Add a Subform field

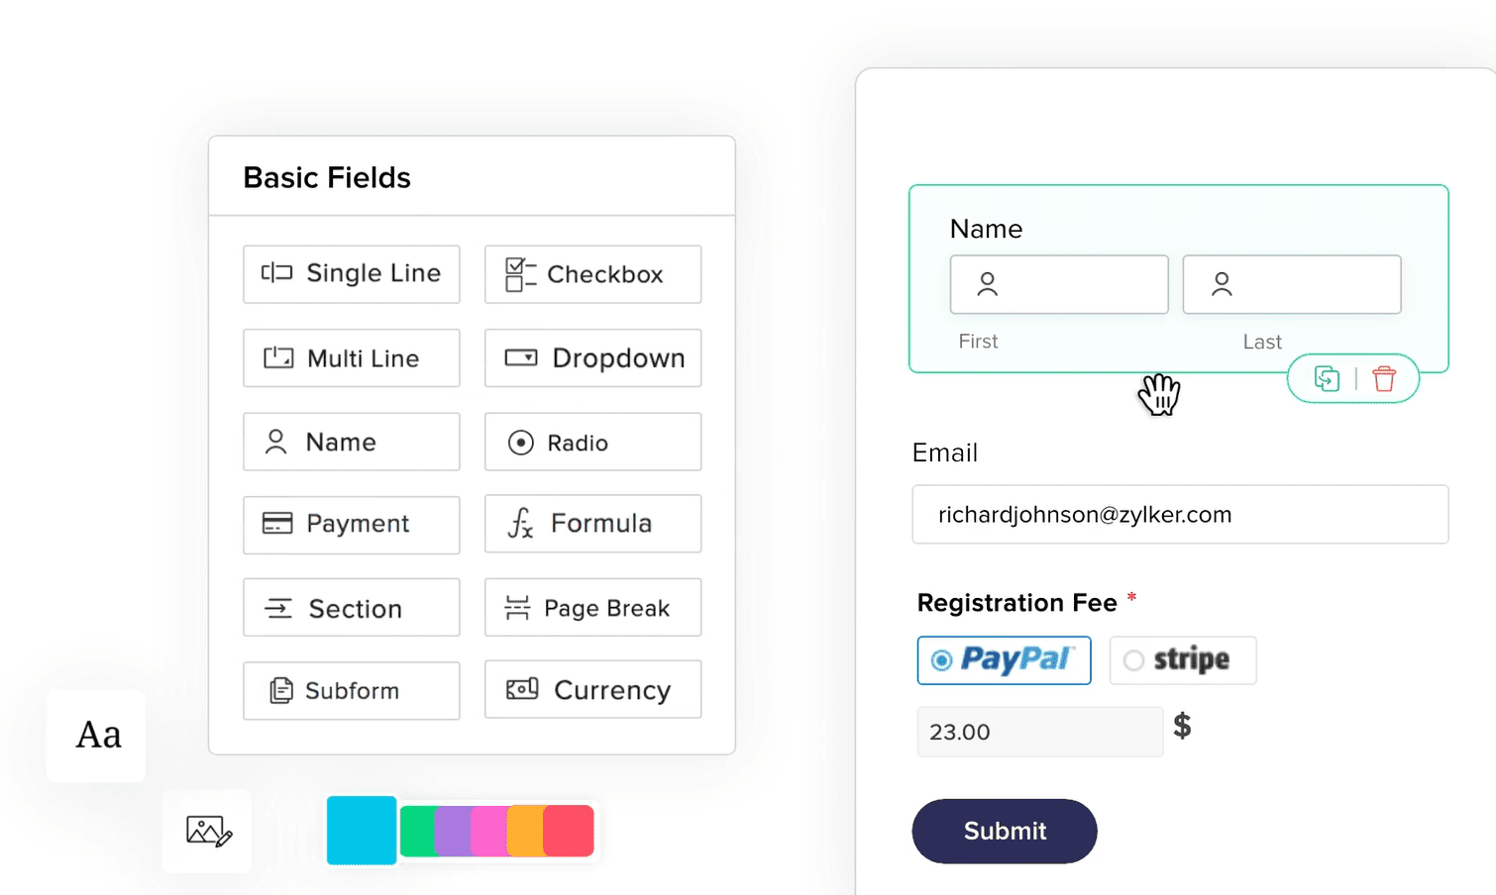tap(352, 690)
